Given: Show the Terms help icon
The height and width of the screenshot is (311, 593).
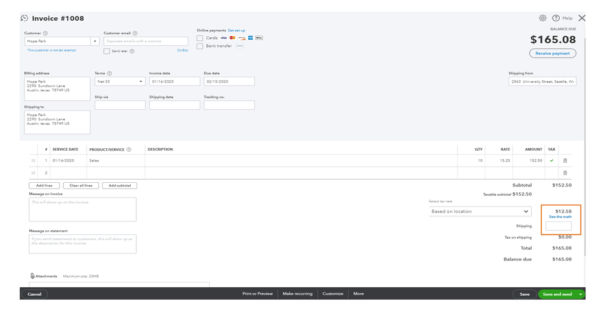Looking at the screenshot, I should click(109, 74).
